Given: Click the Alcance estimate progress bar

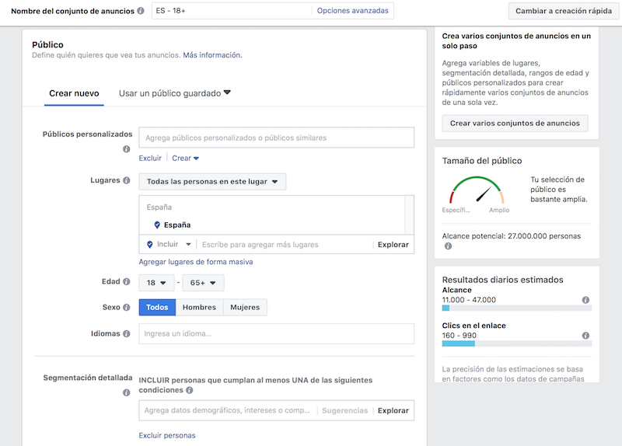Looking at the screenshot, I should 516,308.
